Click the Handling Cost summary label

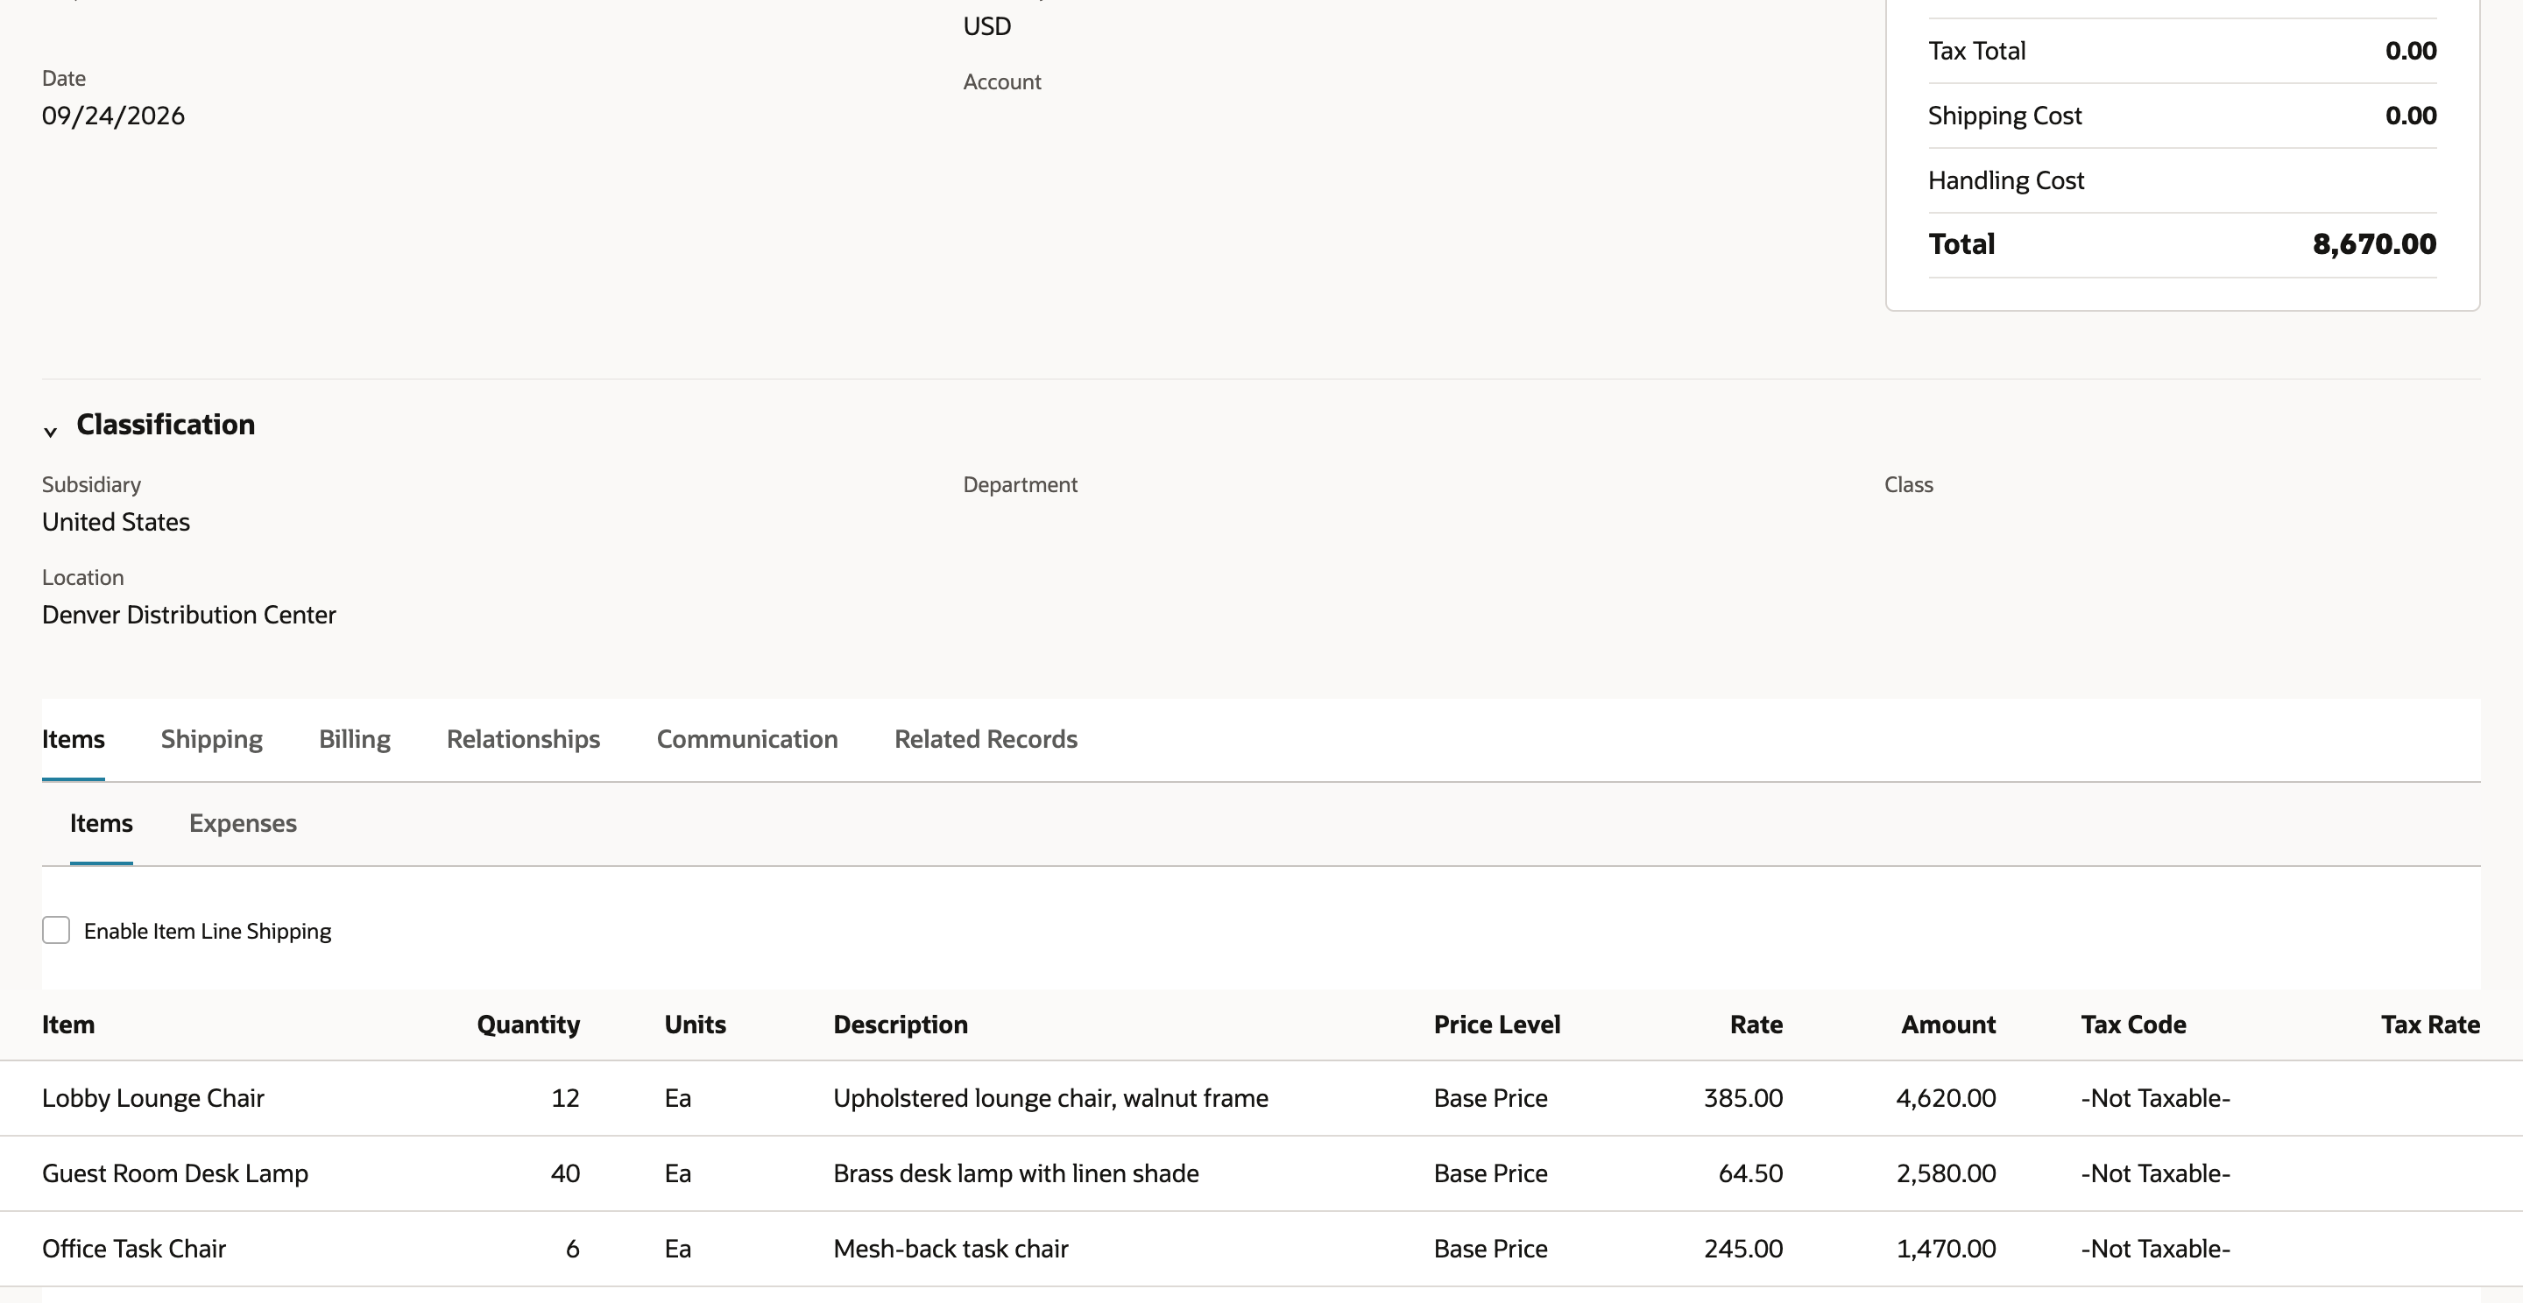[2006, 180]
